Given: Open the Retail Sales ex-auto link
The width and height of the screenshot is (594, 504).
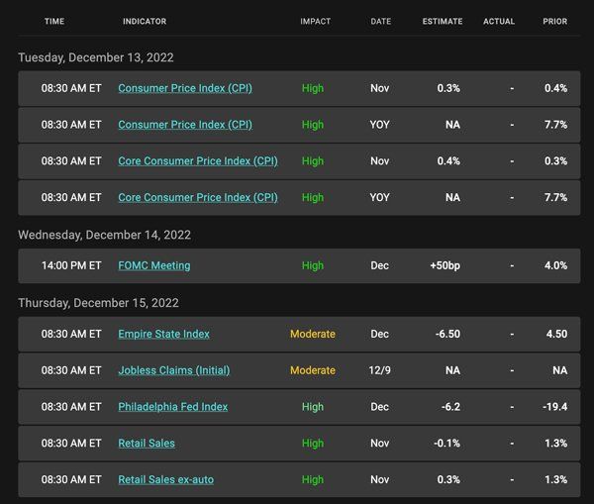Looking at the screenshot, I should (165, 479).
